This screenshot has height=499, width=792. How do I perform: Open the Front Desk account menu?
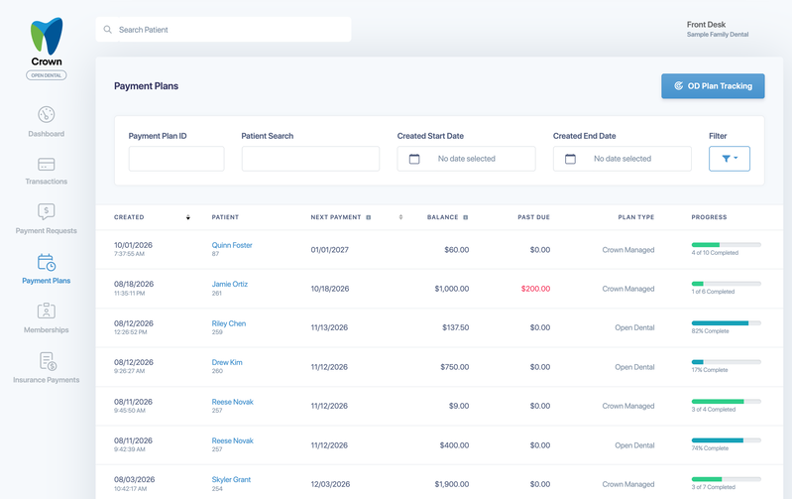point(718,29)
